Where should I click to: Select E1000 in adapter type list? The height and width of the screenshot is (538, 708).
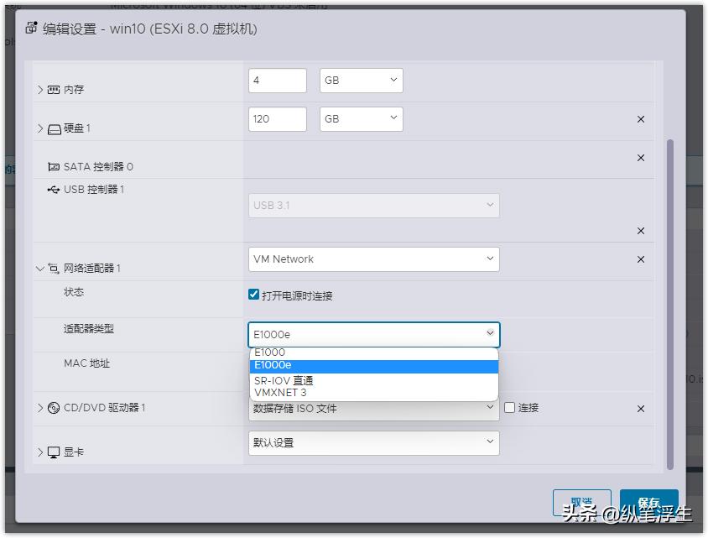point(374,353)
